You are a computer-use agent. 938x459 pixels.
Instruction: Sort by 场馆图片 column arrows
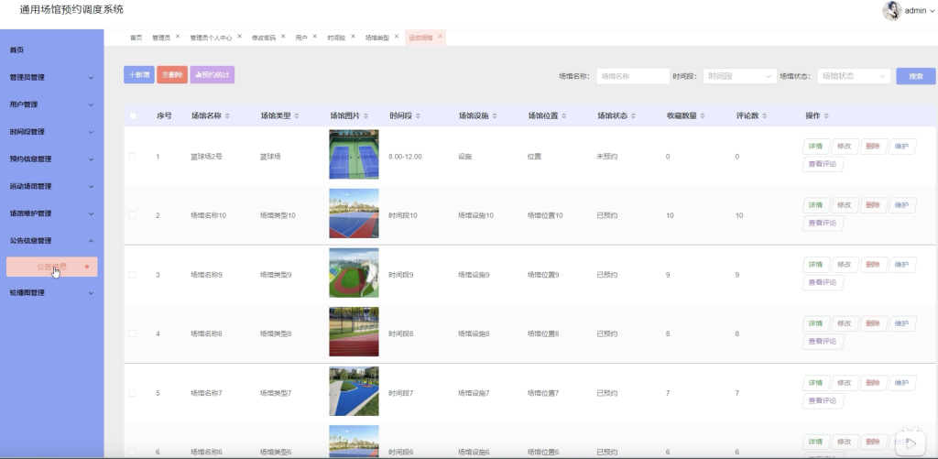pyautogui.click(x=366, y=116)
